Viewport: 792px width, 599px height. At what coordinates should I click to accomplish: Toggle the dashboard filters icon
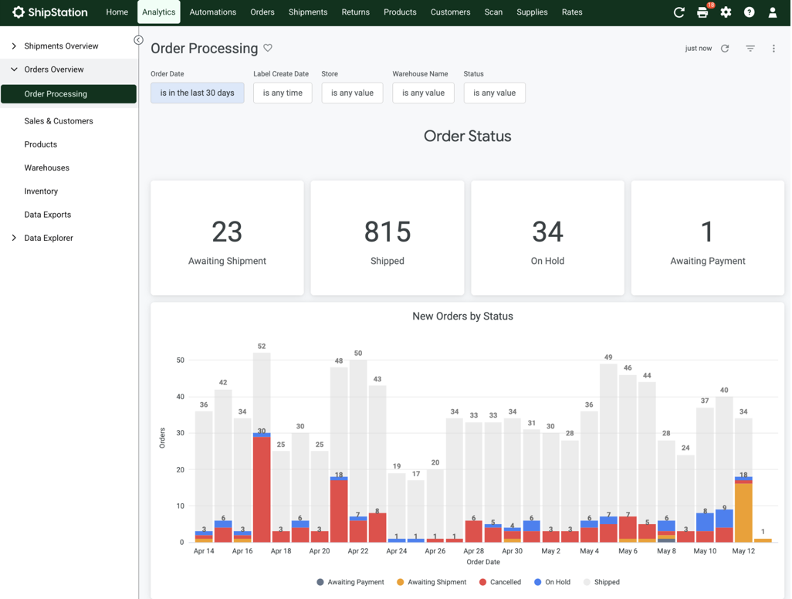pyautogui.click(x=750, y=49)
